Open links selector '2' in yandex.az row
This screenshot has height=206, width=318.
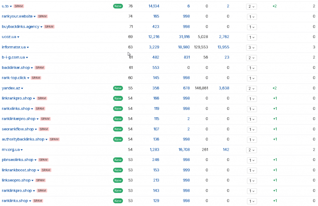251,88
